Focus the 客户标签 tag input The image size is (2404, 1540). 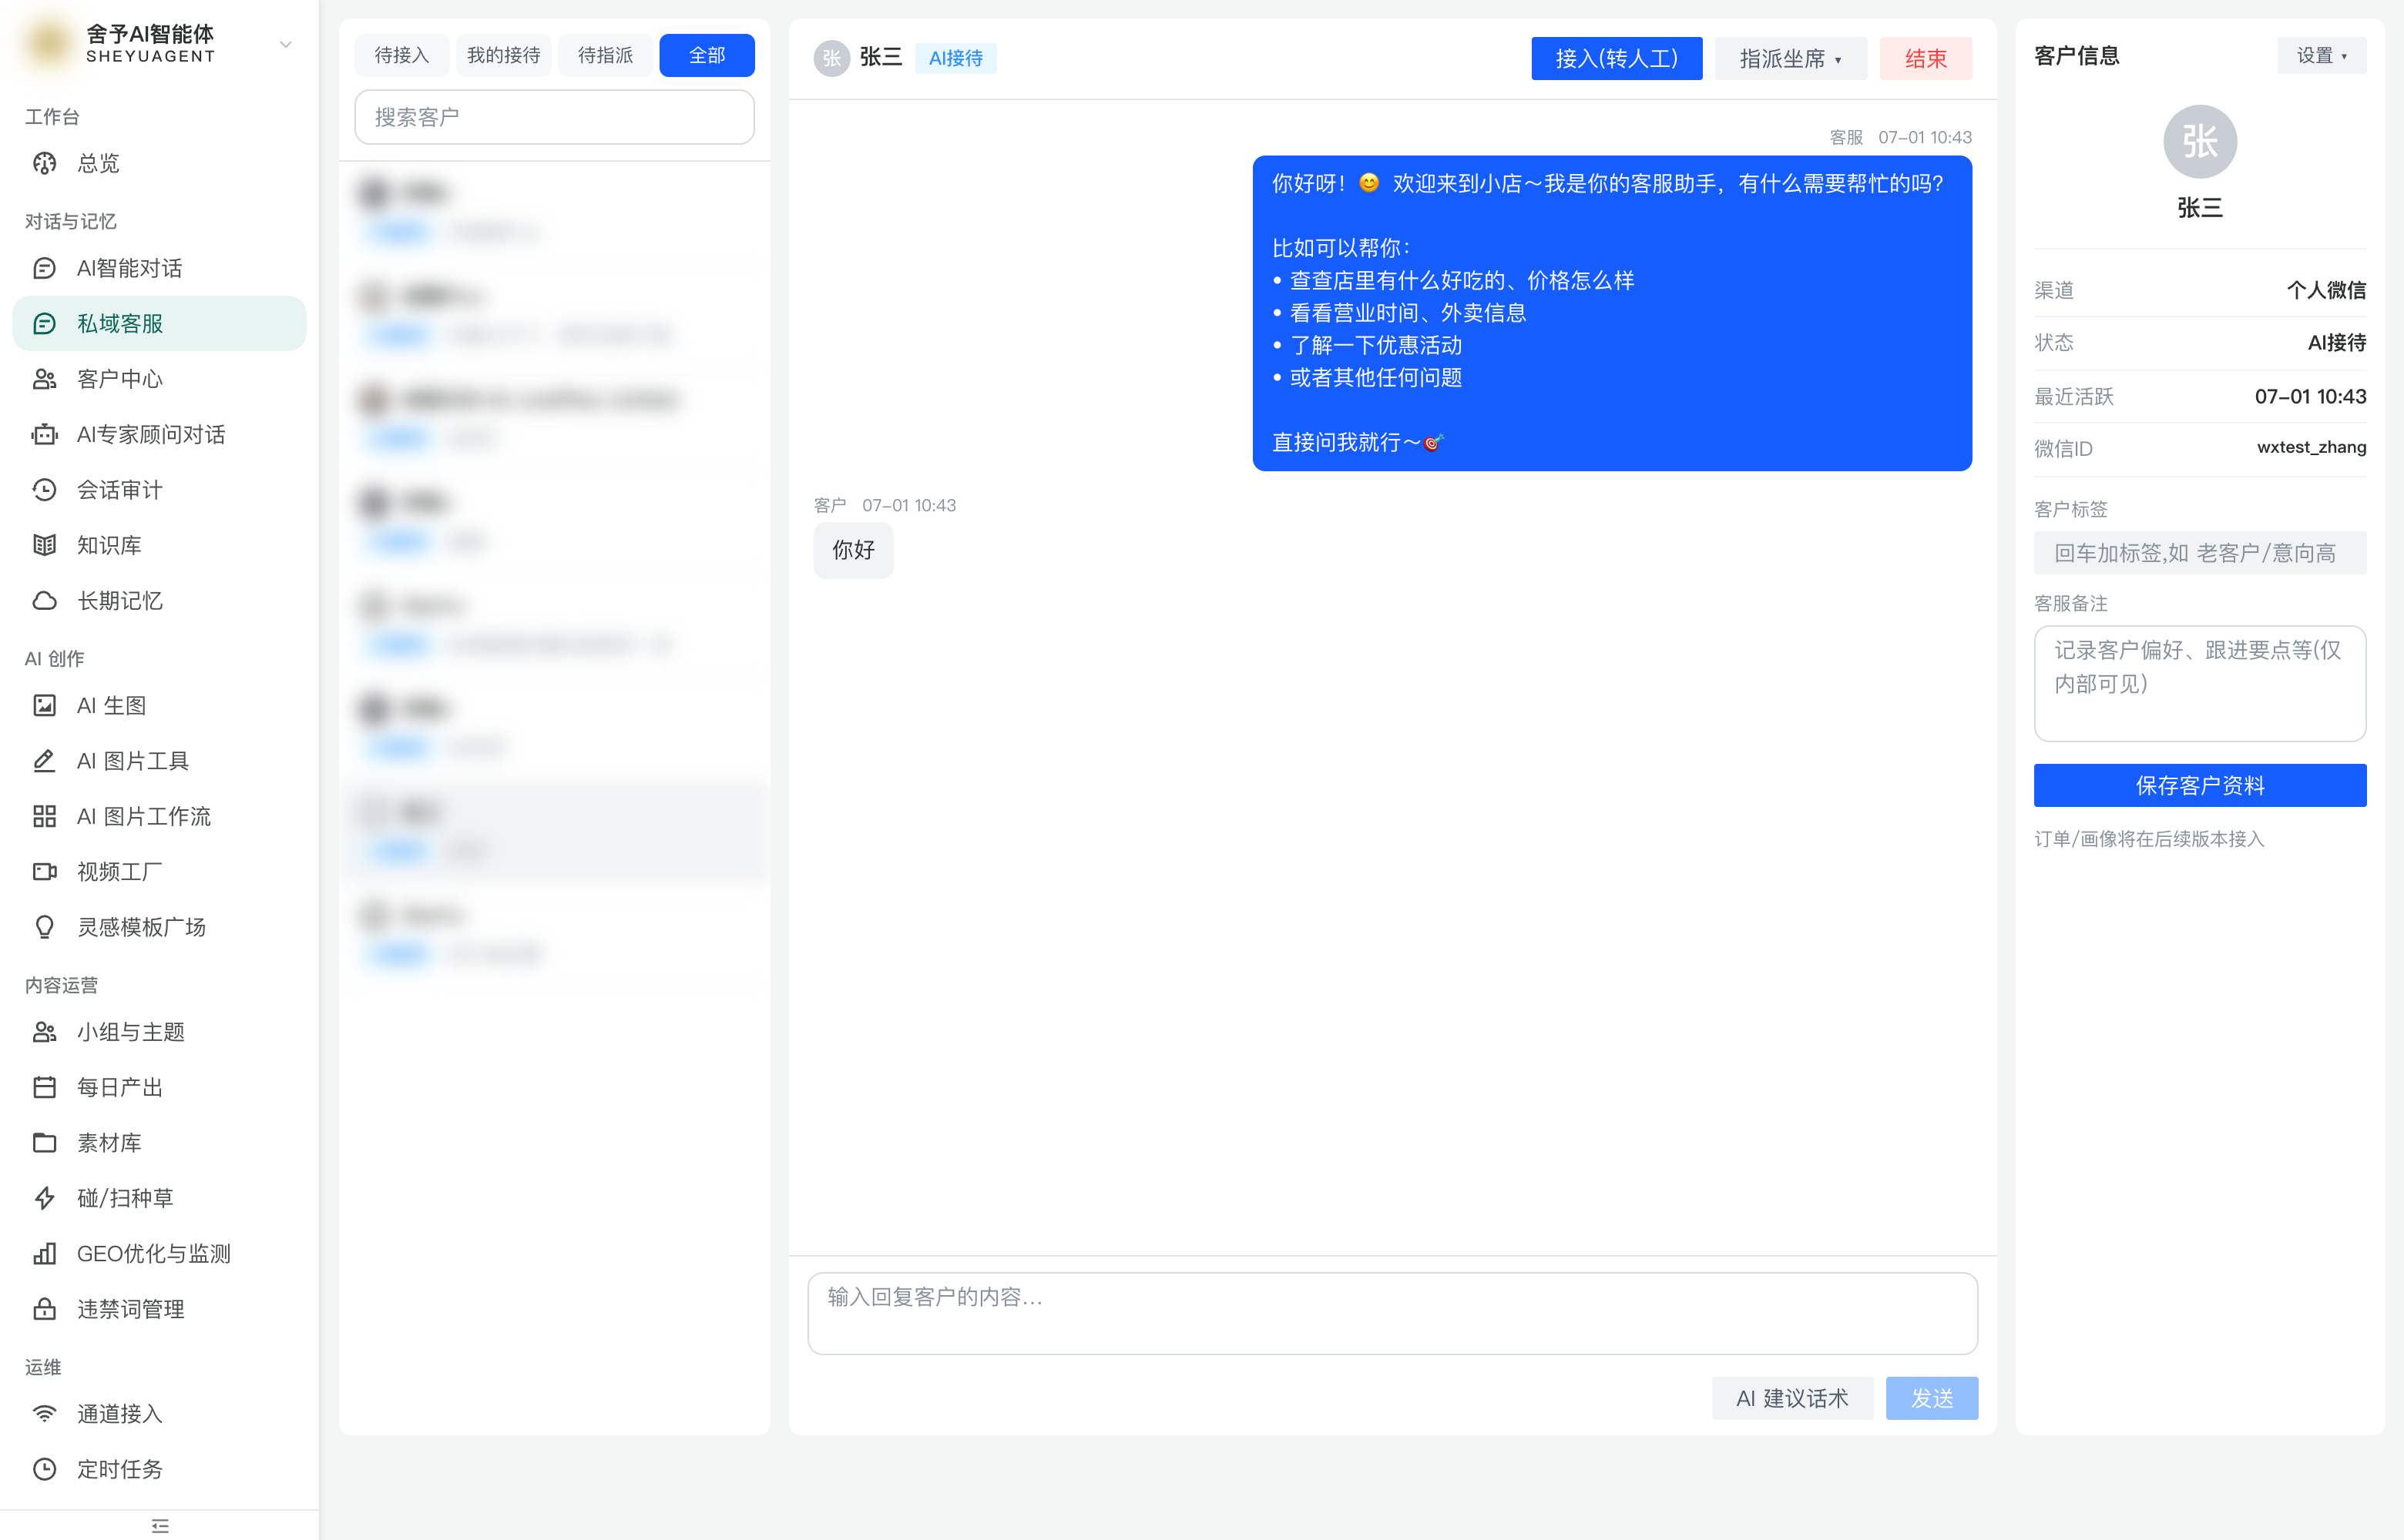2200,553
